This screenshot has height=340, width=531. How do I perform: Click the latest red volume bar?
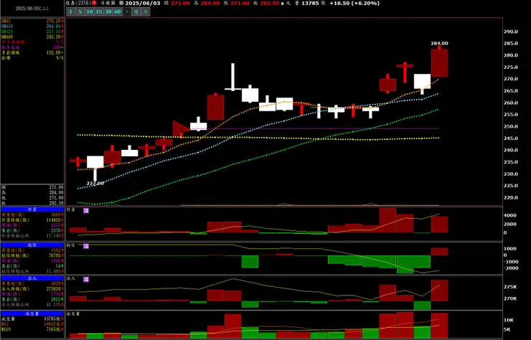click(440, 326)
